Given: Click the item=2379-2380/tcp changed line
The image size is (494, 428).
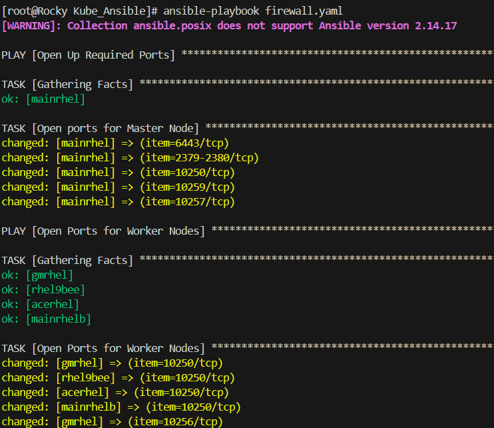Looking at the screenshot, I should tap(130, 157).
